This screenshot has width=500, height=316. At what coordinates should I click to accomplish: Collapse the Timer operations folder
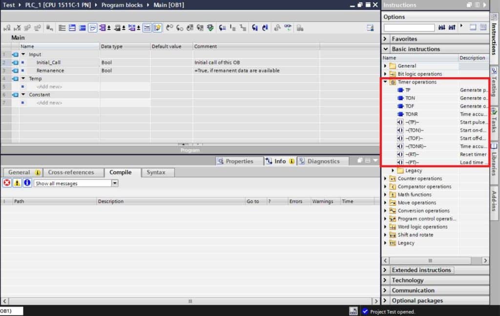(x=385, y=82)
